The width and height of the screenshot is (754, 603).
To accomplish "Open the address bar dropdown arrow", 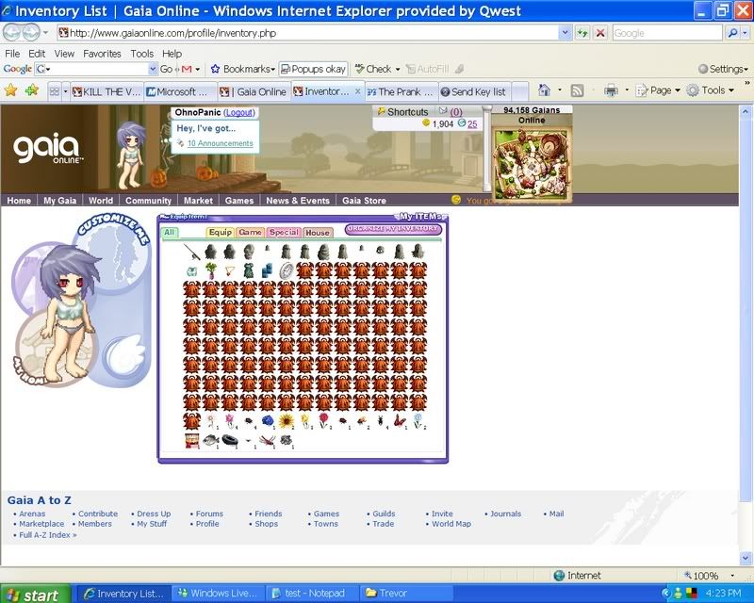I will [565, 33].
